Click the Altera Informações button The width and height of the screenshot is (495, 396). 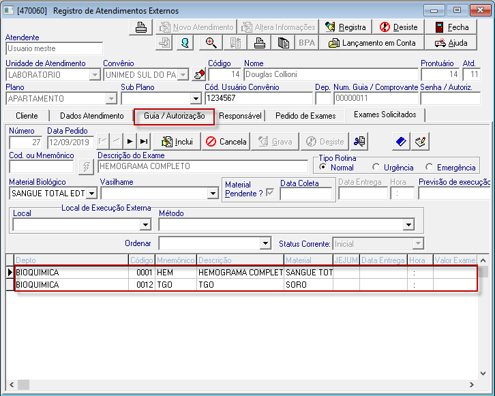click(x=277, y=27)
